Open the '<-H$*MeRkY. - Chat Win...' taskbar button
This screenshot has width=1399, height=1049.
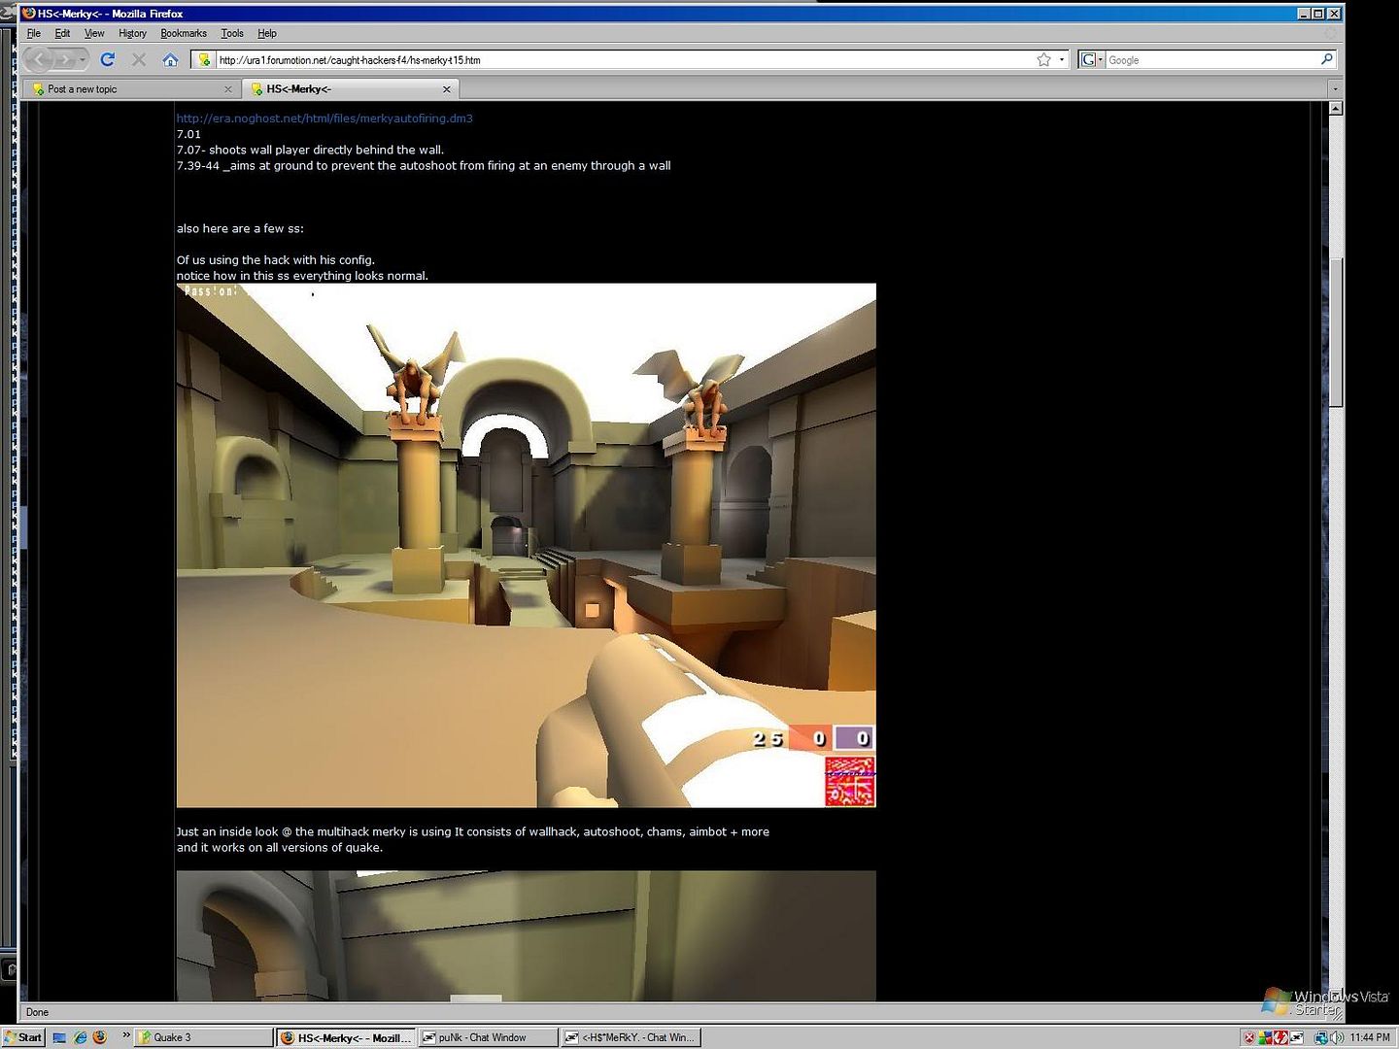click(x=631, y=1037)
